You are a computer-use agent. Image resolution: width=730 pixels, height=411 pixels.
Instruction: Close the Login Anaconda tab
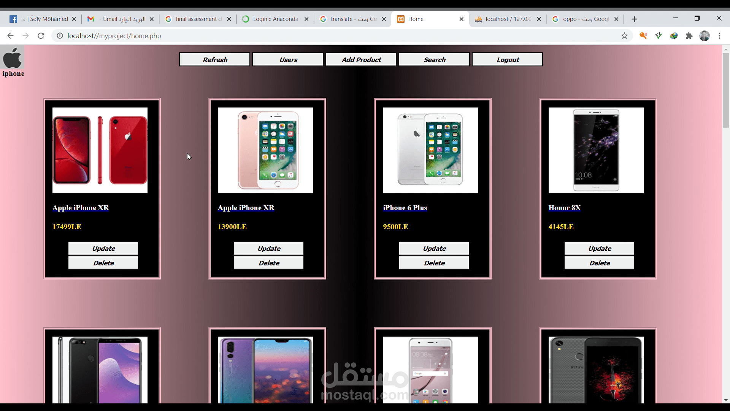[x=306, y=19]
